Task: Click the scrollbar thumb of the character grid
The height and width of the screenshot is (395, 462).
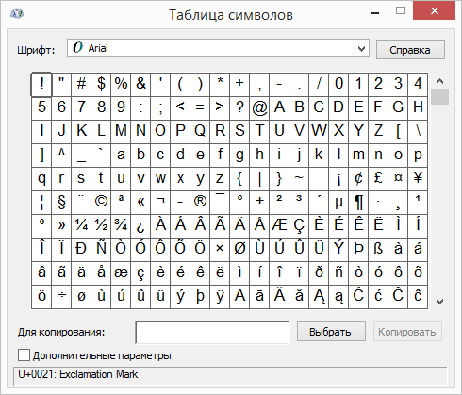Action: (439, 96)
